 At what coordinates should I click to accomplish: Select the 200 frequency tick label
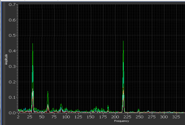[x=115, y=117]
